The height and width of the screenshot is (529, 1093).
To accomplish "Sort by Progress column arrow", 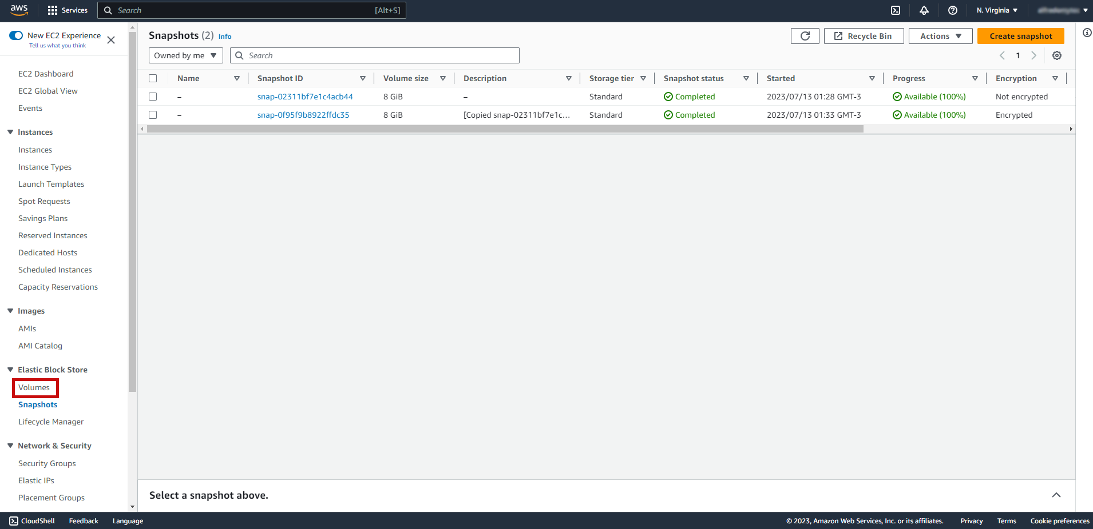I will click(975, 78).
